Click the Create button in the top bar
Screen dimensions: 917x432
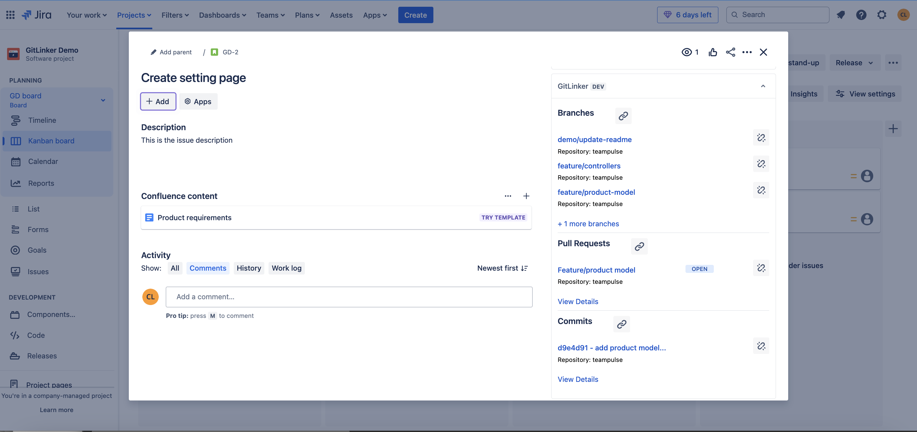(415, 15)
